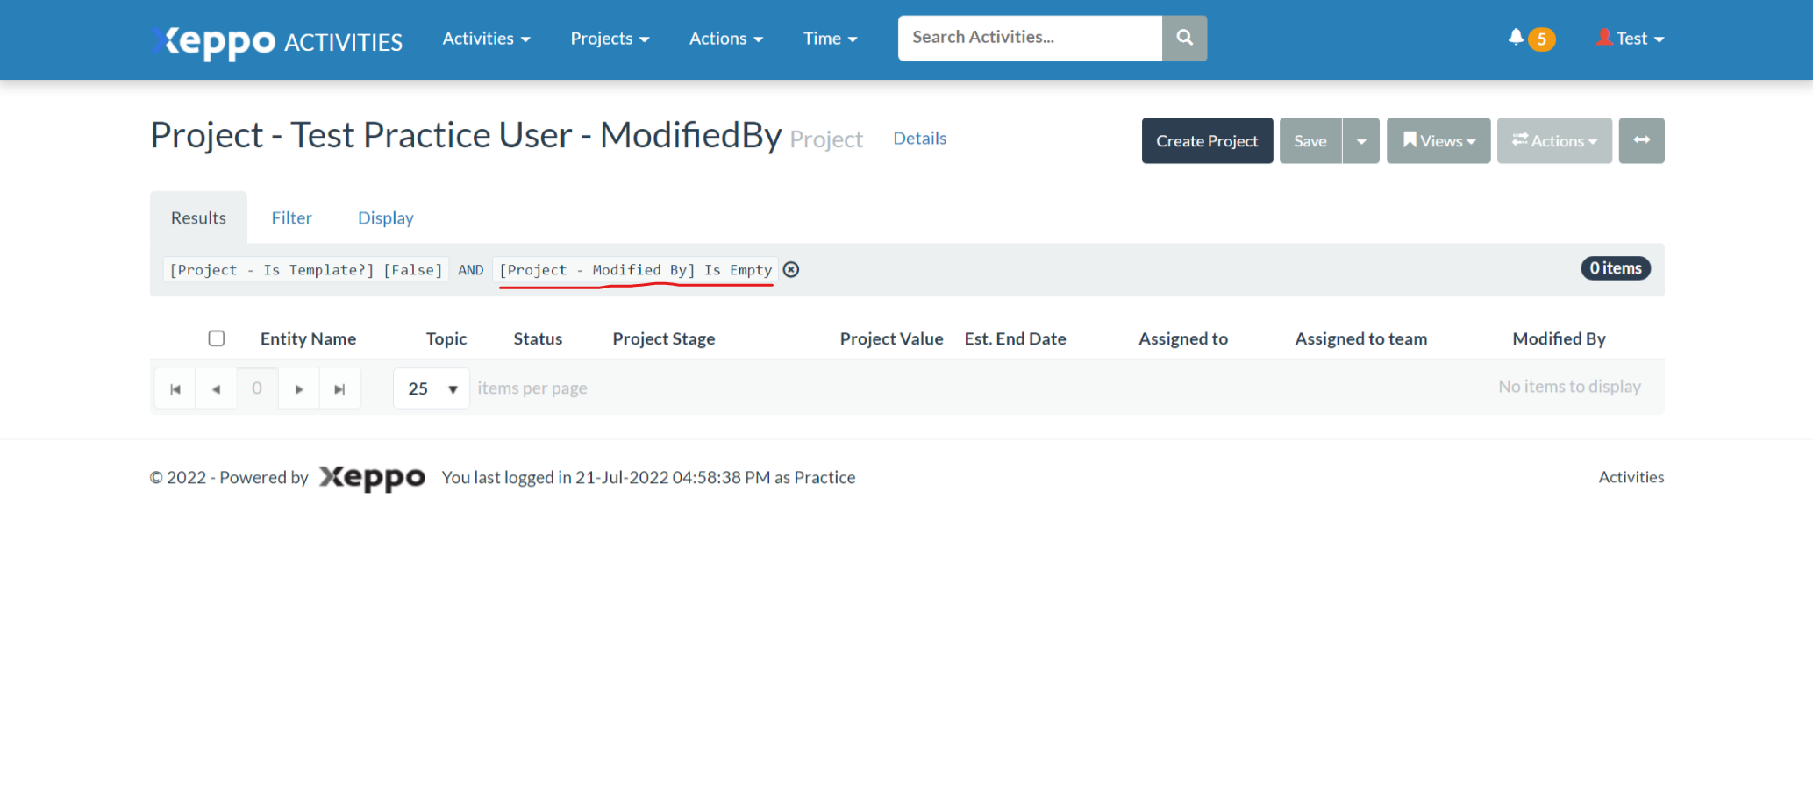Image resolution: width=1813 pixels, height=812 pixels.
Task: Click the Xeppo Activities logo
Action: 276,40
